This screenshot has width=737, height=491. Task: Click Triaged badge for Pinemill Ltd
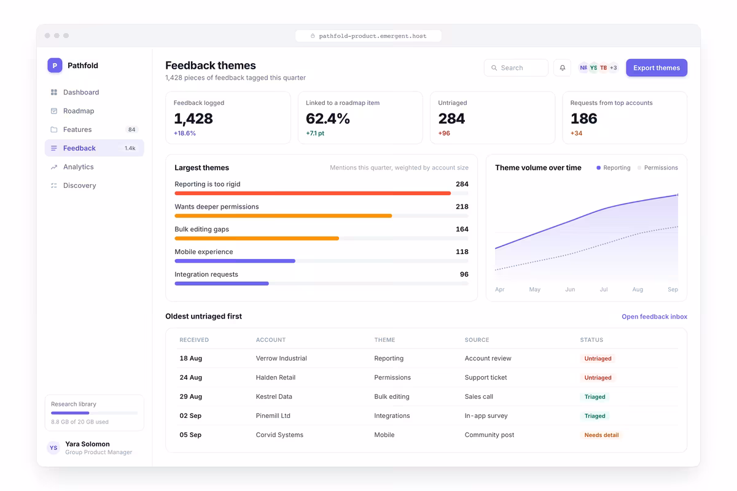pos(595,416)
